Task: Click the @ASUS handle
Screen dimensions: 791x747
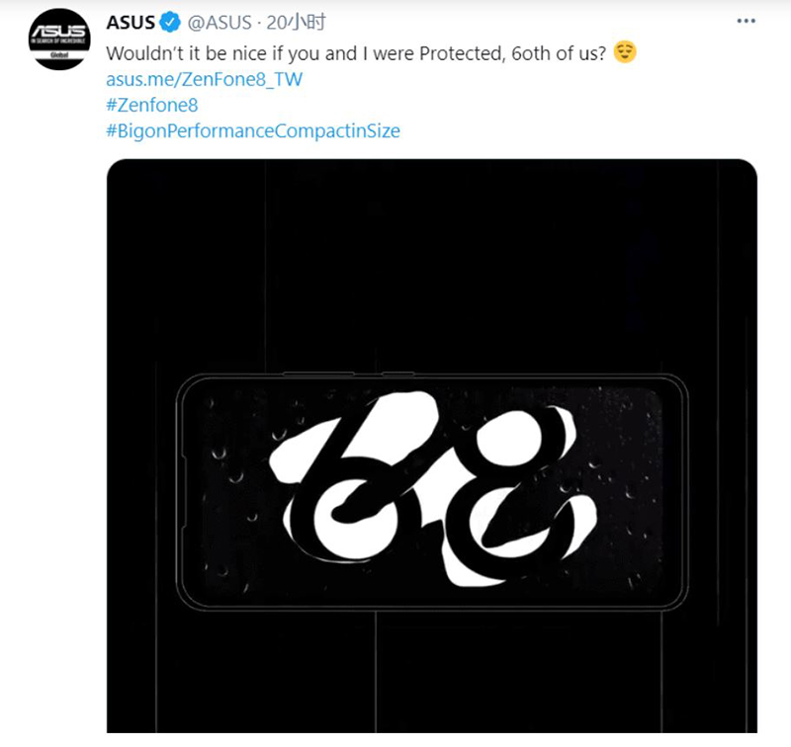Action: (219, 23)
